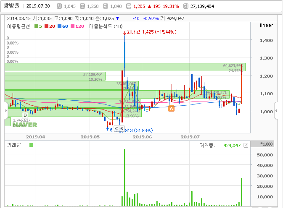Click 매물분석도 (10) label

click(106, 26)
